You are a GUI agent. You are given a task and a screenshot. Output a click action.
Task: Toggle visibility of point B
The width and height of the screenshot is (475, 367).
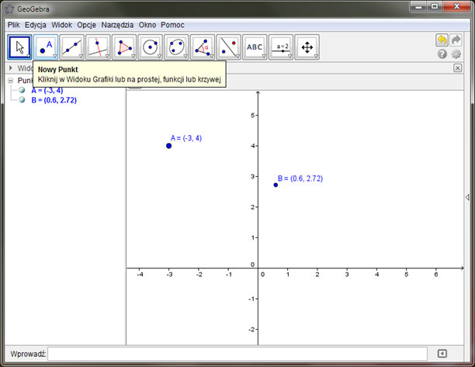22,99
